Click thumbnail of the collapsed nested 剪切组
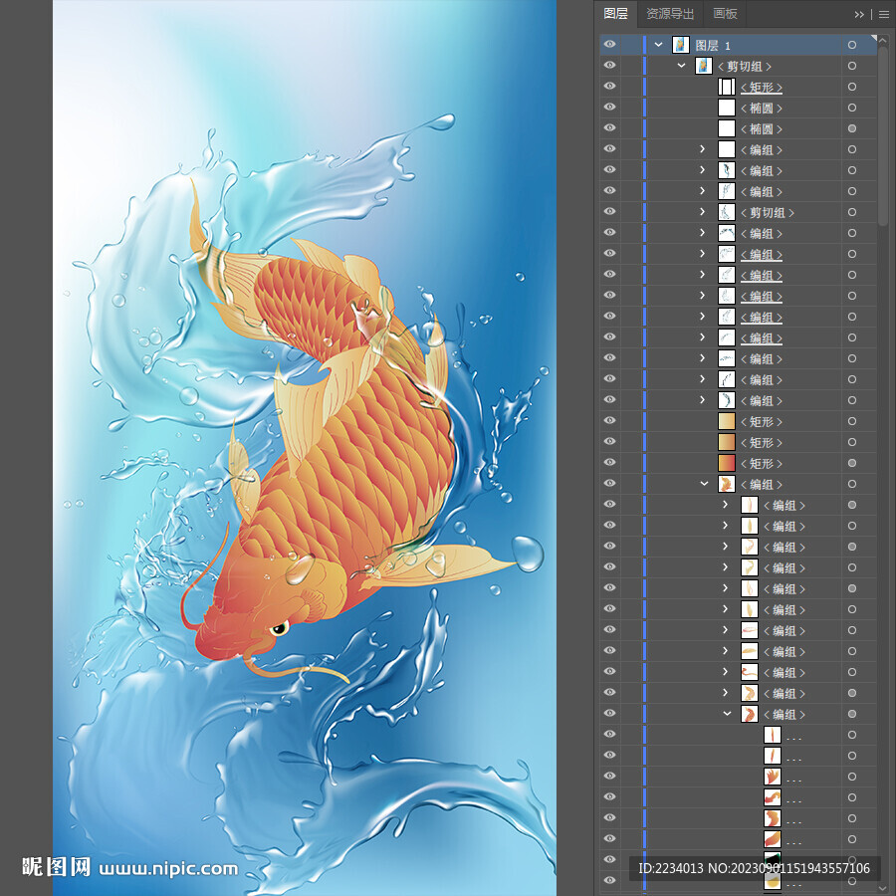This screenshot has height=896, width=896. point(727,212)
